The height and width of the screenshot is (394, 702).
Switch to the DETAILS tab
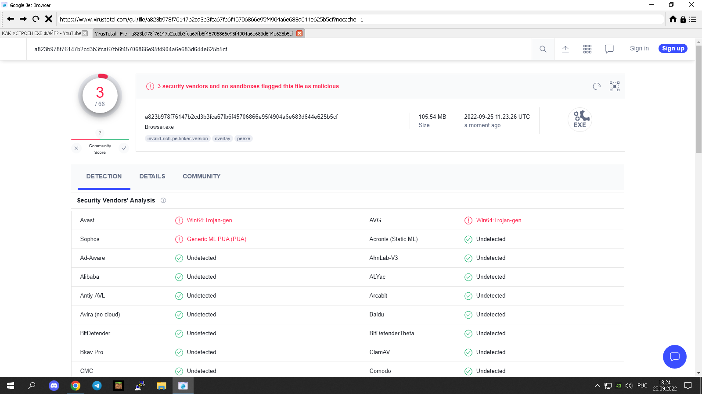pos(152,176)
